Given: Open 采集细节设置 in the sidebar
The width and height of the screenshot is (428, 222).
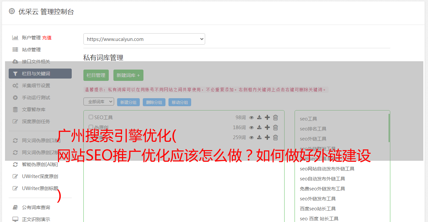Looking at the screenshot, I should (x=36, y=86).
